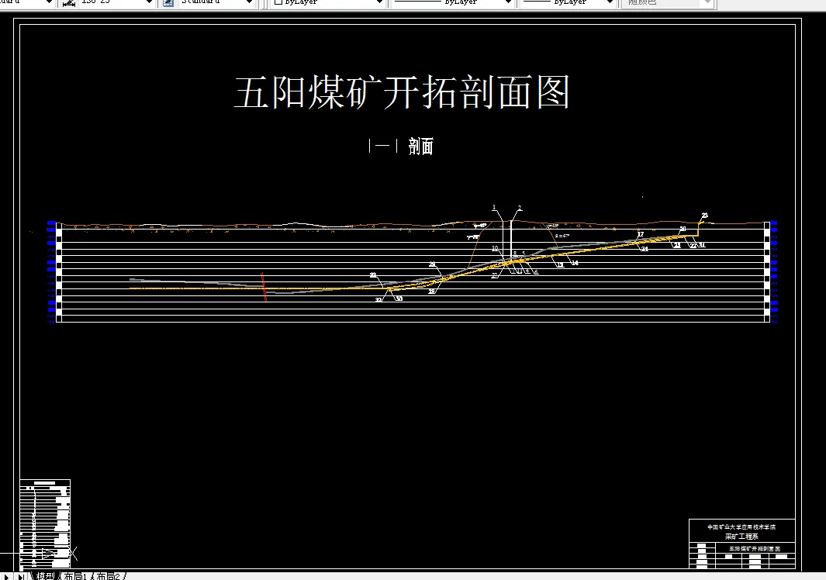Switch to the 模型 model tab

(45, 576)
